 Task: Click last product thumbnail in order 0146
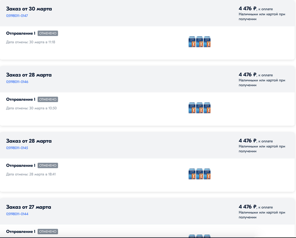tap(207, 108)
